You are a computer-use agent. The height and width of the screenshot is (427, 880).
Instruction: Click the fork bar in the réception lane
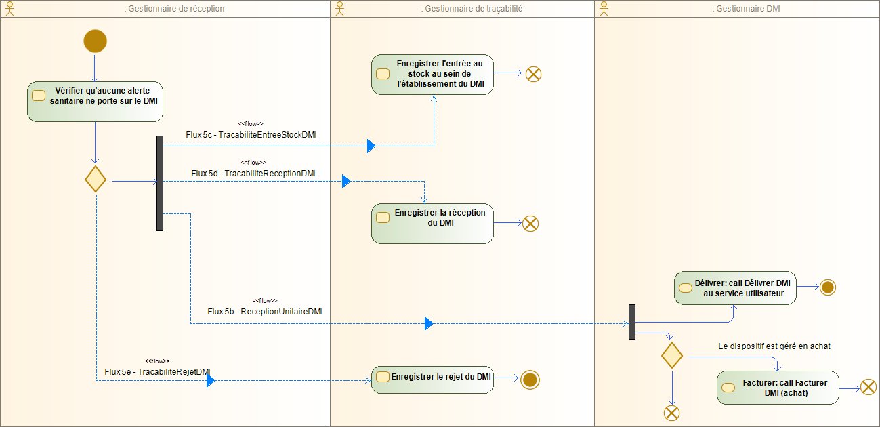coord(160,184)
